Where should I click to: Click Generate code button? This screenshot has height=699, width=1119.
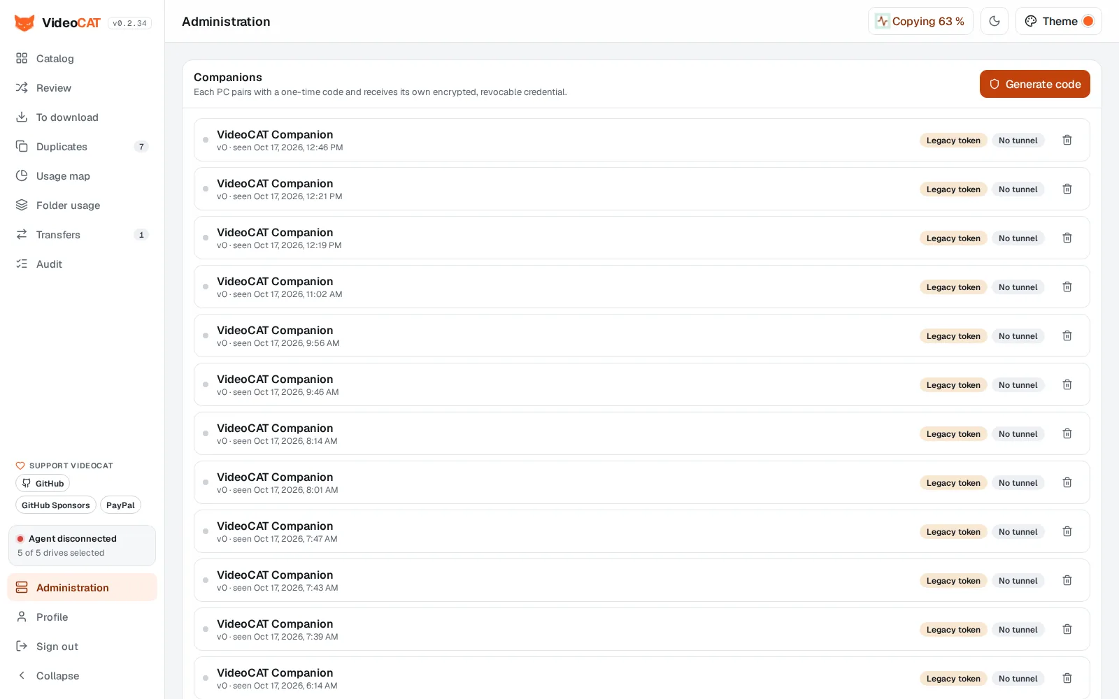click(x=1035, y=84)
